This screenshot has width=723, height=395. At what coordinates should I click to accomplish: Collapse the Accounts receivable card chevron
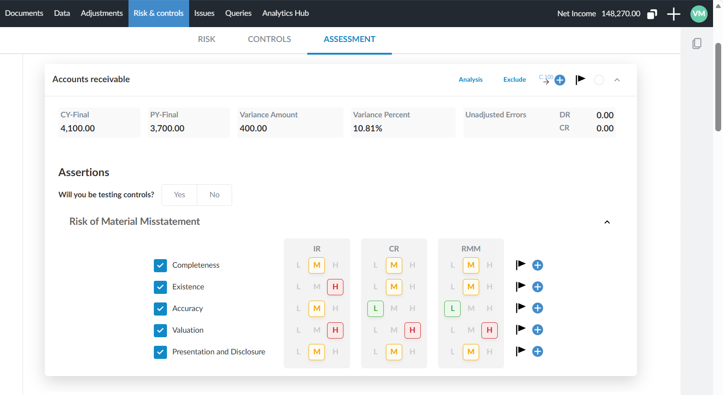[617, 80]
